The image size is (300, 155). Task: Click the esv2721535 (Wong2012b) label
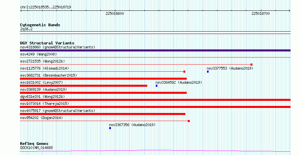pyautogui.click(x=42, y=61)
